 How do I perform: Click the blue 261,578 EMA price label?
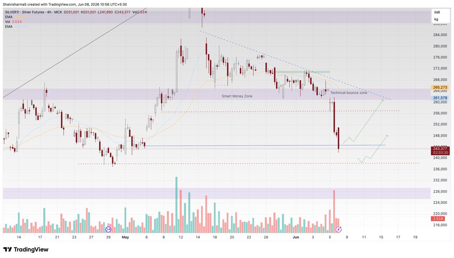pos(440,98)
